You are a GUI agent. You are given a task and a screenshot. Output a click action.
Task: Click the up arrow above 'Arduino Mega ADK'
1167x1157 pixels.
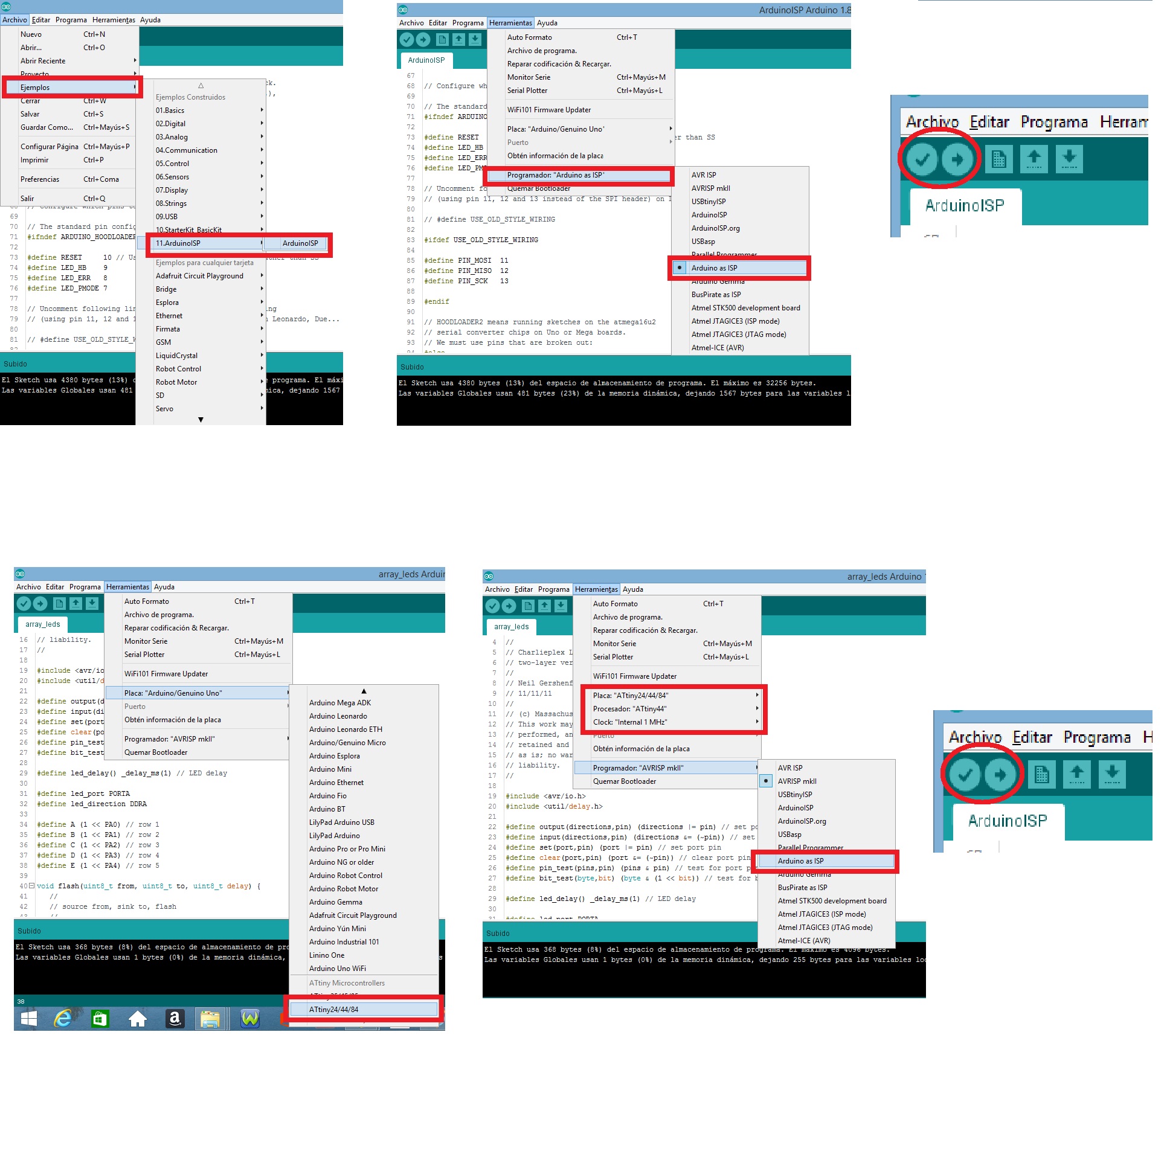pyautogui.click(x=364, y=691)
